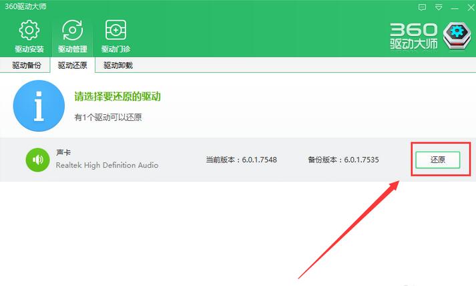Screen dimensions: 476x286
Task: Select the 驱动还原 tab
Action: [72, 65]
